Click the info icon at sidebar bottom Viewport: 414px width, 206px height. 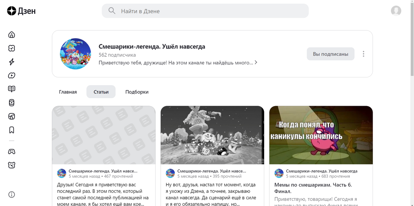[x=11, y=195]
